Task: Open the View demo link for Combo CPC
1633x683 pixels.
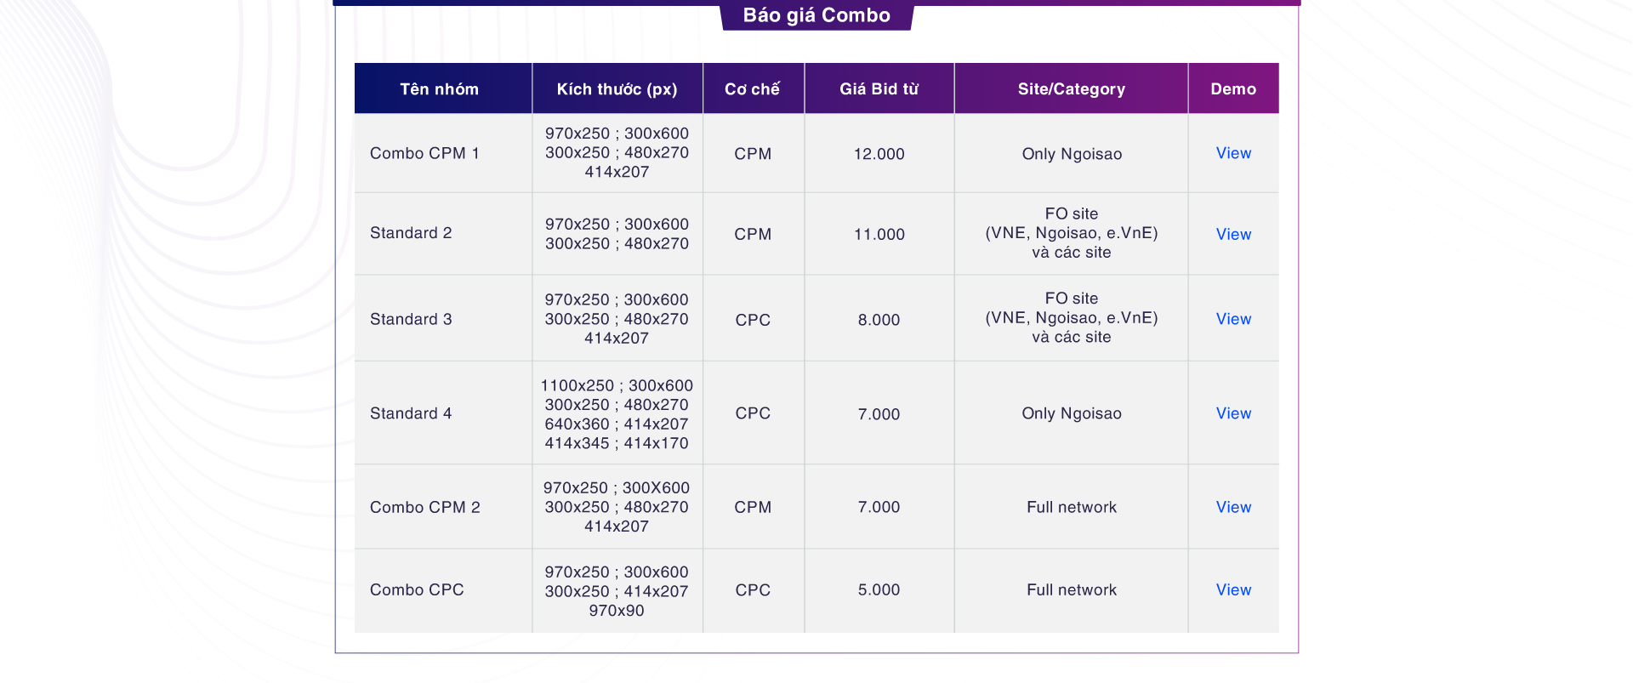Action: tap(1233, 589)
